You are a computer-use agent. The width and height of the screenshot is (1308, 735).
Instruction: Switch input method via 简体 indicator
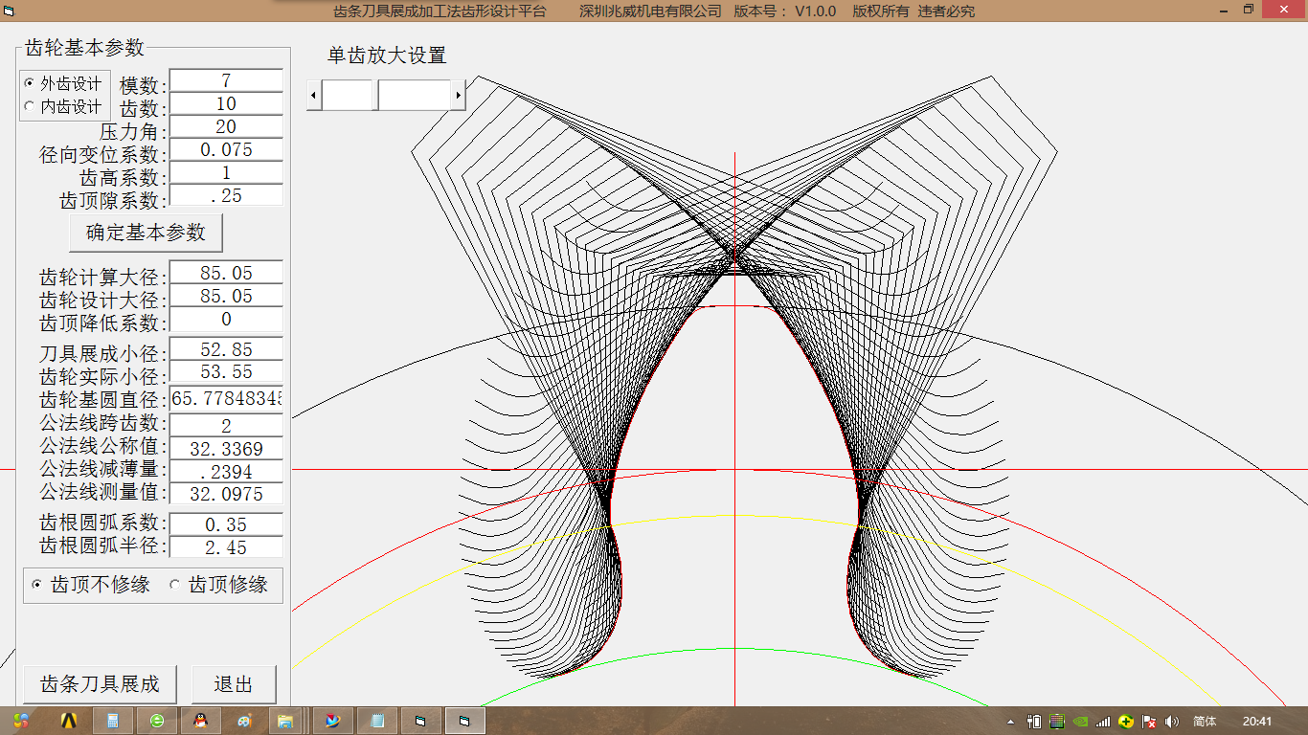point(1206,722)
